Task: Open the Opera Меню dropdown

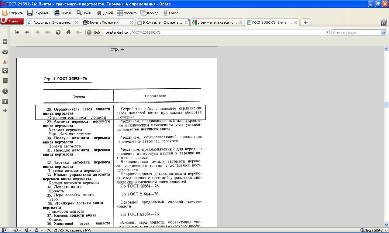Action: tap(12, 21)
